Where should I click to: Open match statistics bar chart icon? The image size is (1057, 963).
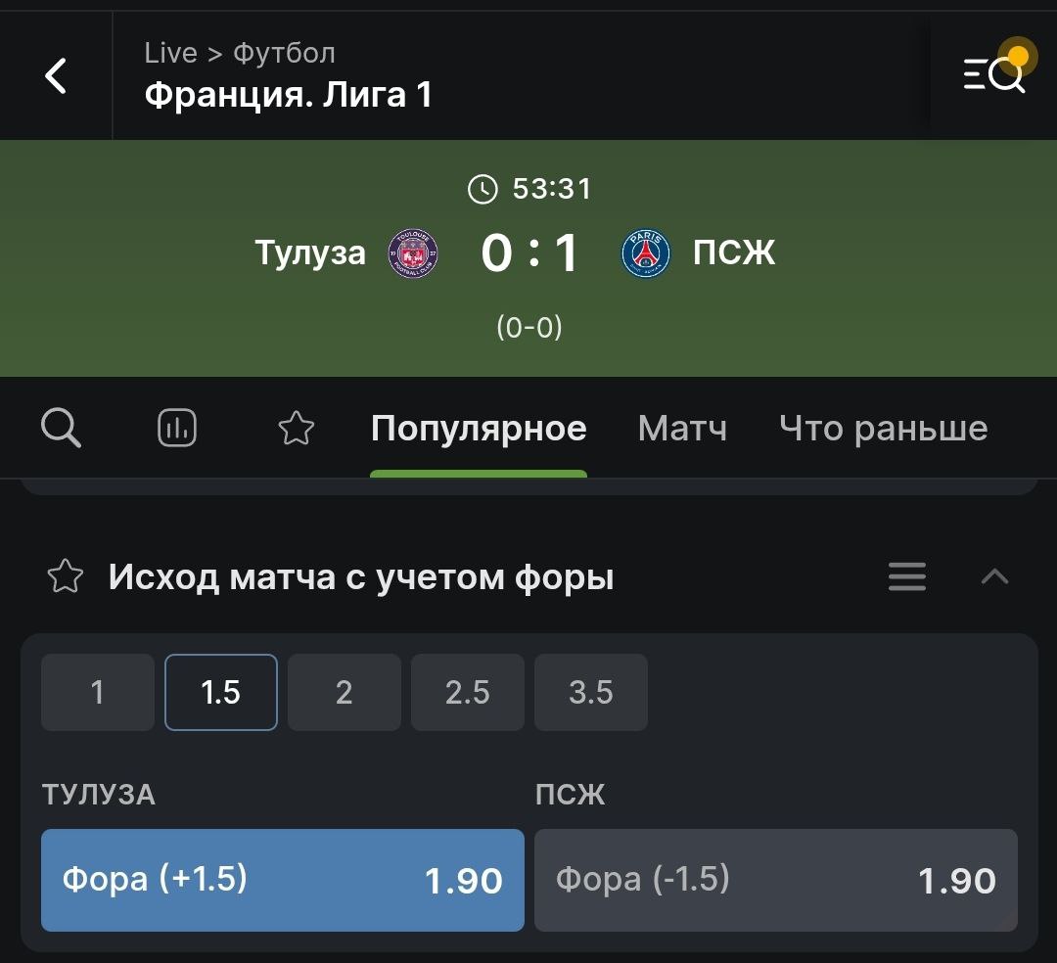click(177, 428)
